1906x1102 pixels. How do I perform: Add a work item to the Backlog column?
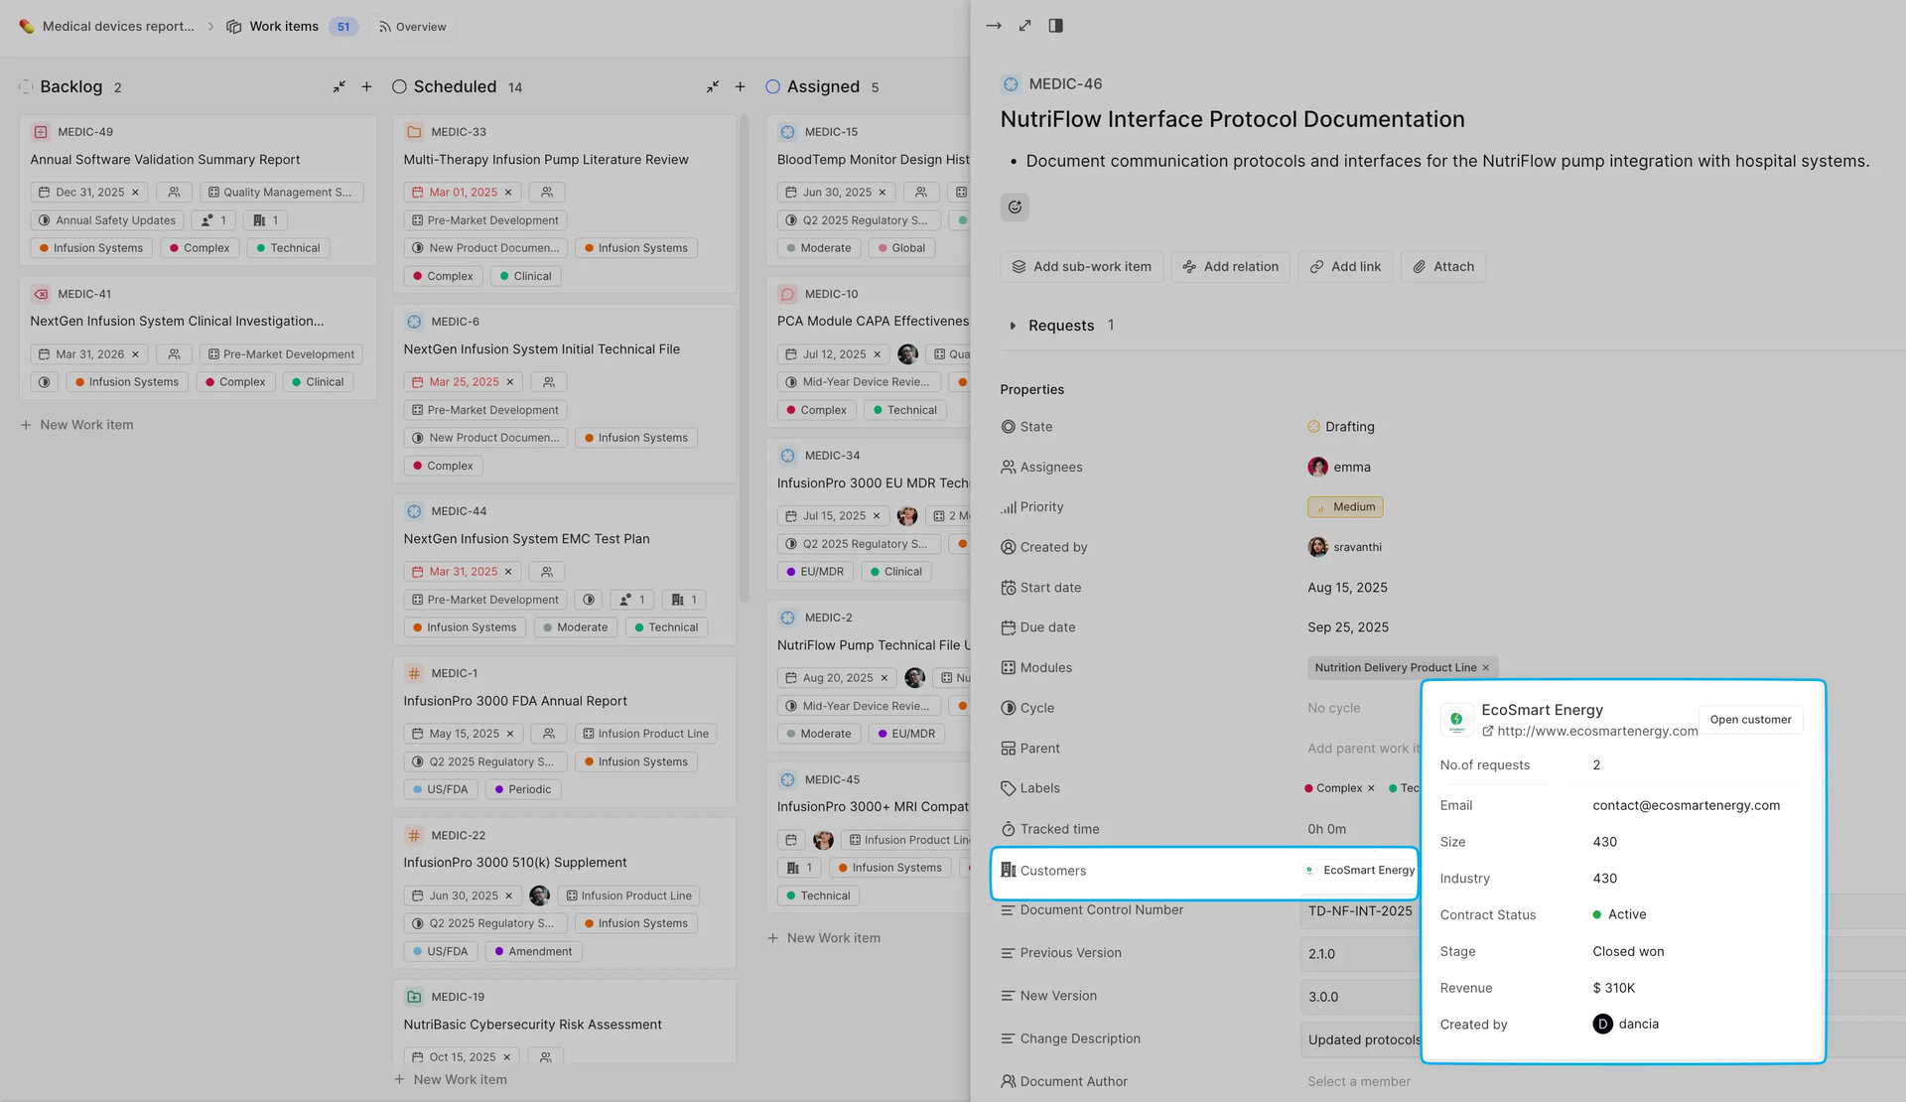[x=366, y=87]
